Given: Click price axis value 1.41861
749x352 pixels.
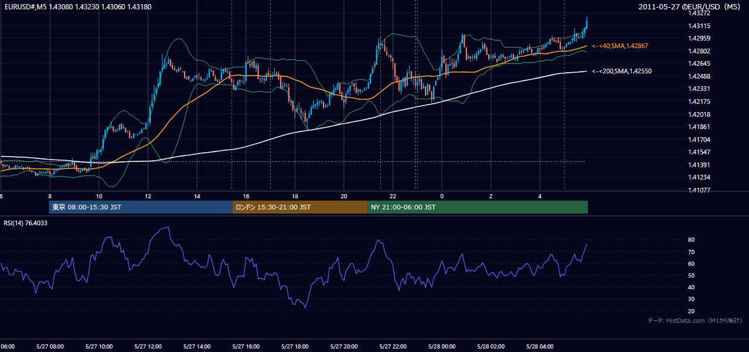Looking at the screenshot, I should tap(699, 127).
